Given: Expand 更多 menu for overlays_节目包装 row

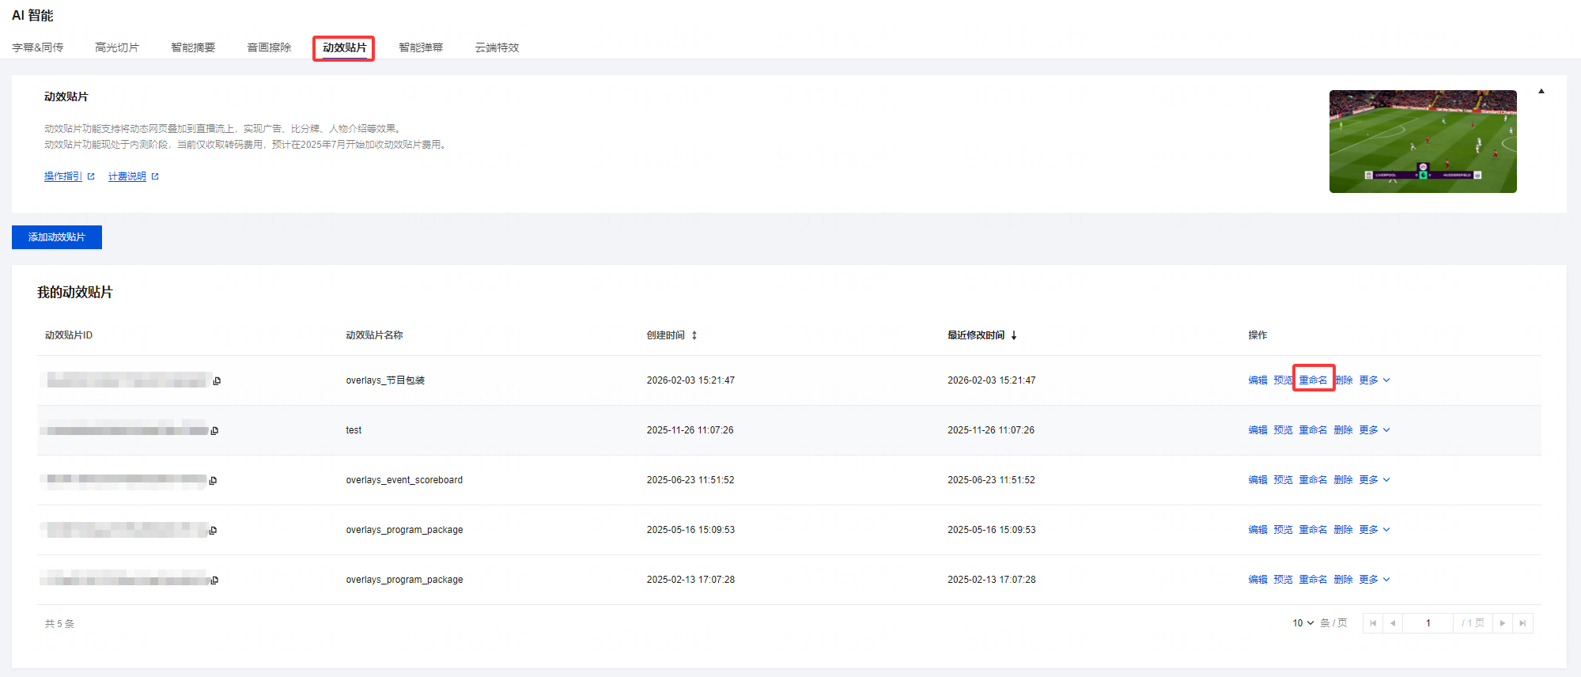Looking at the screenshot, I should (1375, 380).
